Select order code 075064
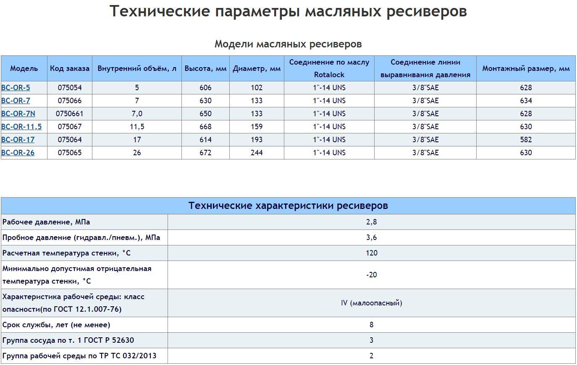Image resolution: width=577 pixels, height=365 pixels. (x=70, y=140)
